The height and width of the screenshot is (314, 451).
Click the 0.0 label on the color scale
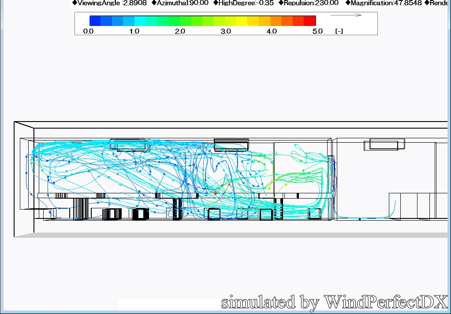coord(88,31)
